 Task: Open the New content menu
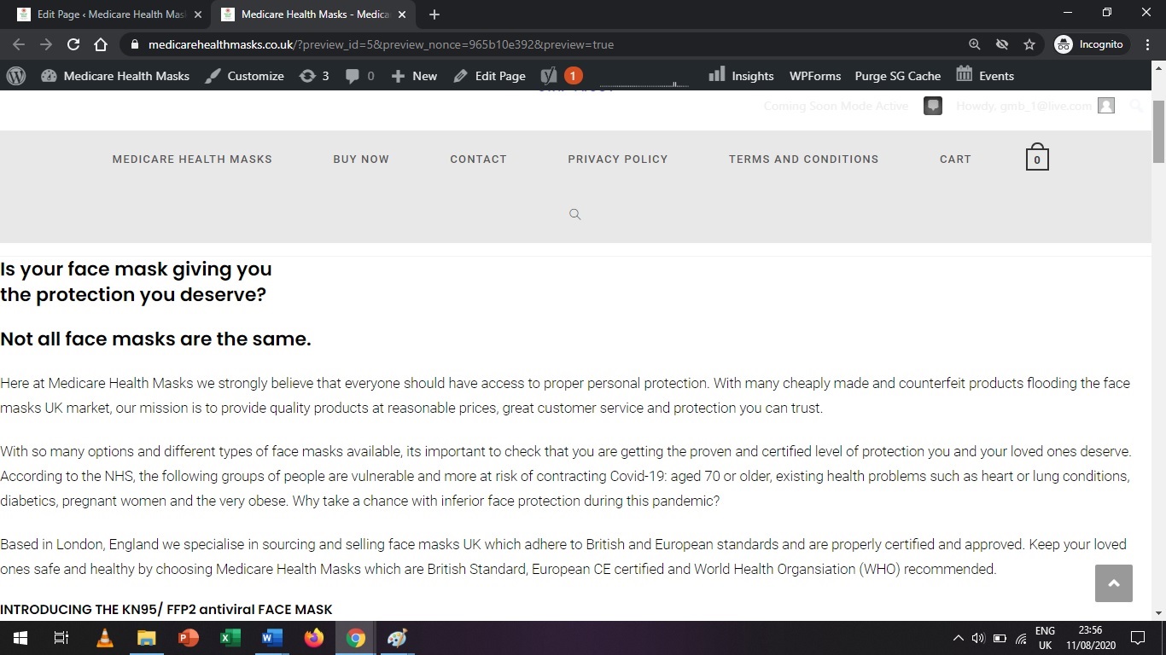[414, 76]
